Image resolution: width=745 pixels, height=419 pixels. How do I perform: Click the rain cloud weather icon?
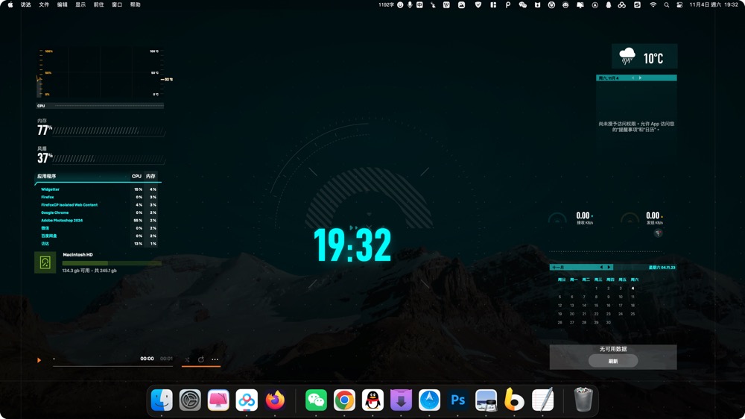pos(628,57)
